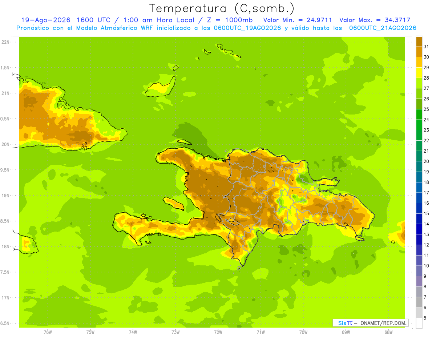The width and height of the screenshot is (436, 337).
Task: Click the '22N' latitude label
Action: point(5,42)
